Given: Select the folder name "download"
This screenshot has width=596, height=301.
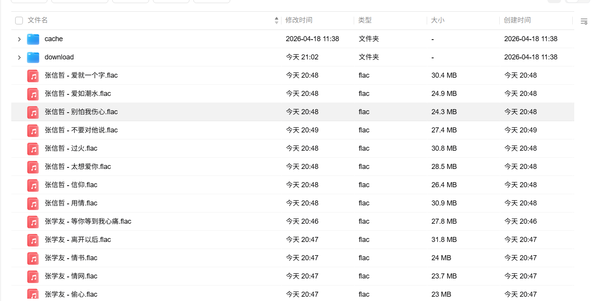Looking at the screenshot, I should 59,57.
